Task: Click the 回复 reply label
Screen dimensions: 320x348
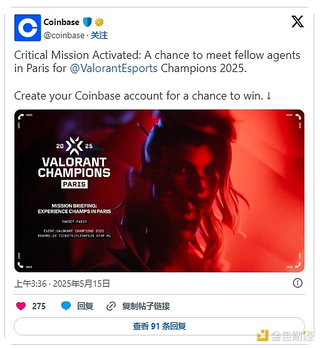Action: [x=85, y=306]
